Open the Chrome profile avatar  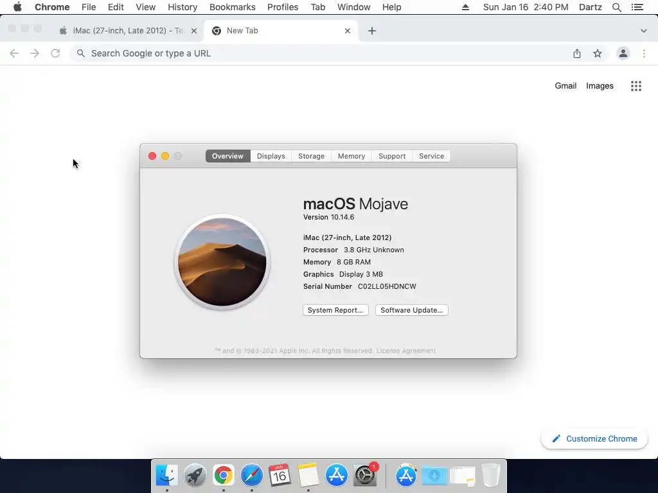(623, 53)
